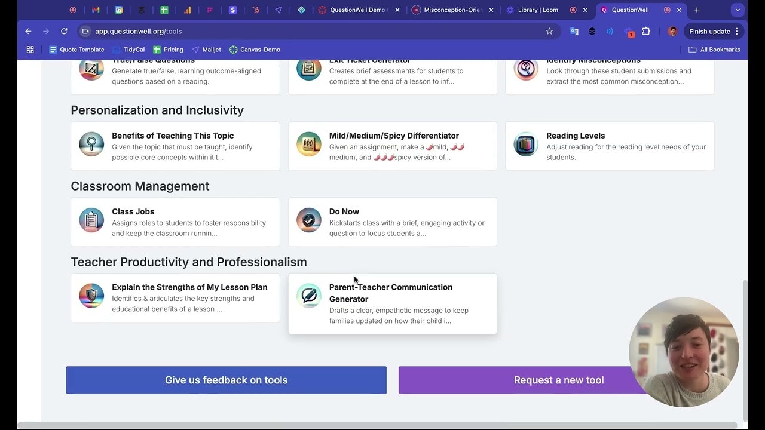This screenshot has width=765, height=430.
Task: Click the Reading Levels books icon
Action: pos(526,145)
